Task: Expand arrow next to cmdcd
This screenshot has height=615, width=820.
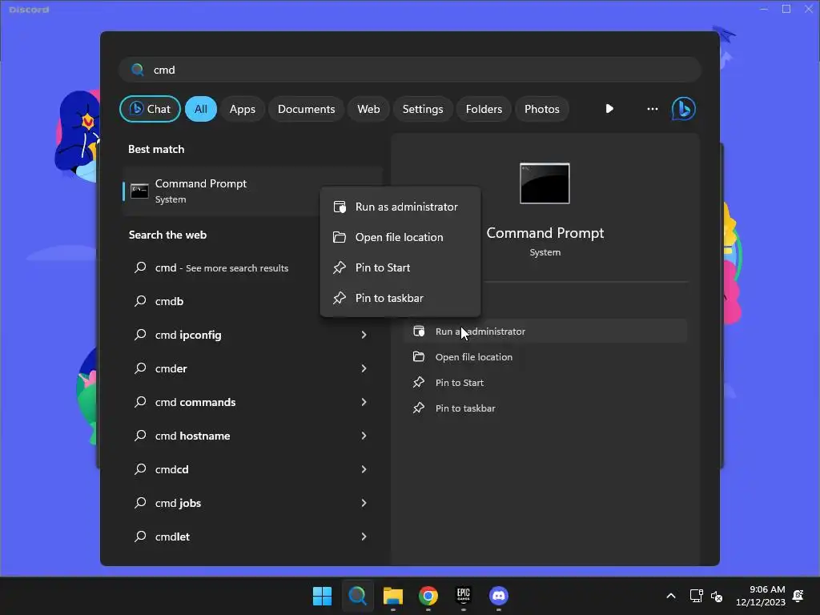Action: pyautogui.click(x=364, y=469)
